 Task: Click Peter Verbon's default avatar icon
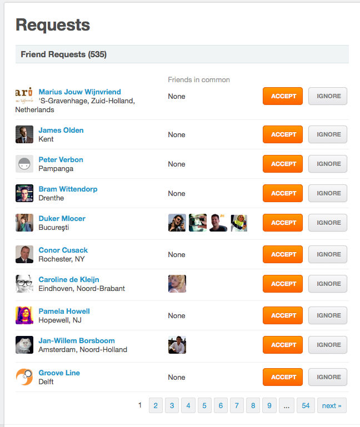tap(24, 164)
